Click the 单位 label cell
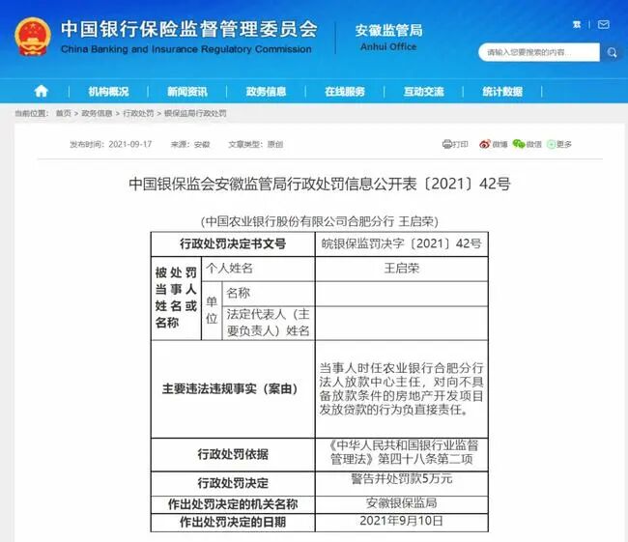Image resolution: width=628 pixels, height=542 pixels. point(212,311)
